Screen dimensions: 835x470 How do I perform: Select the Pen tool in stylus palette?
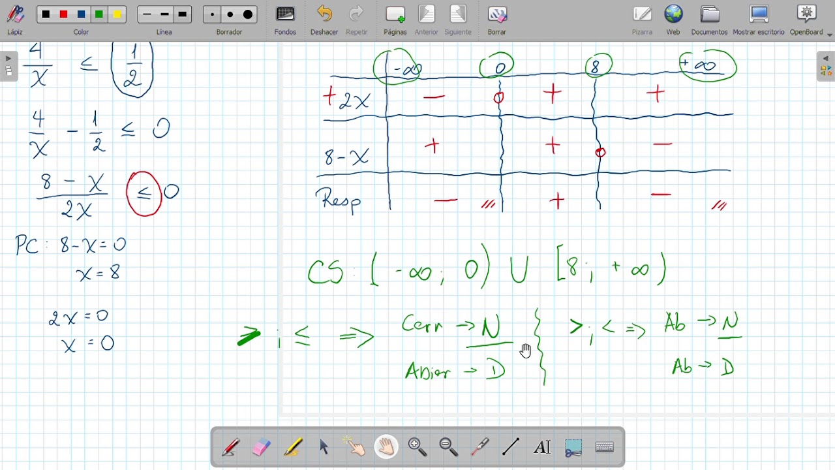click(230, 447)
